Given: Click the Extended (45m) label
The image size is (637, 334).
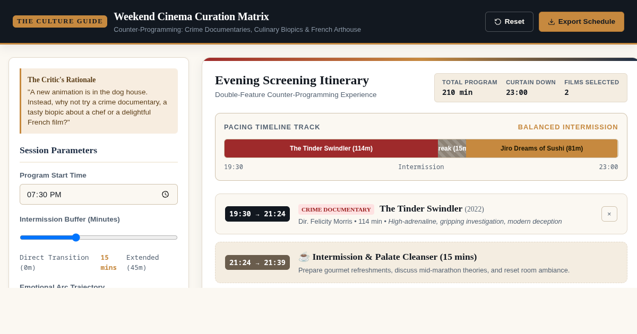Looking at the screenshot, I should (x=142, y=262).
